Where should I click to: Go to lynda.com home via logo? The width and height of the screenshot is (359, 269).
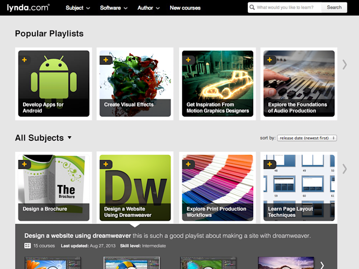28,8
